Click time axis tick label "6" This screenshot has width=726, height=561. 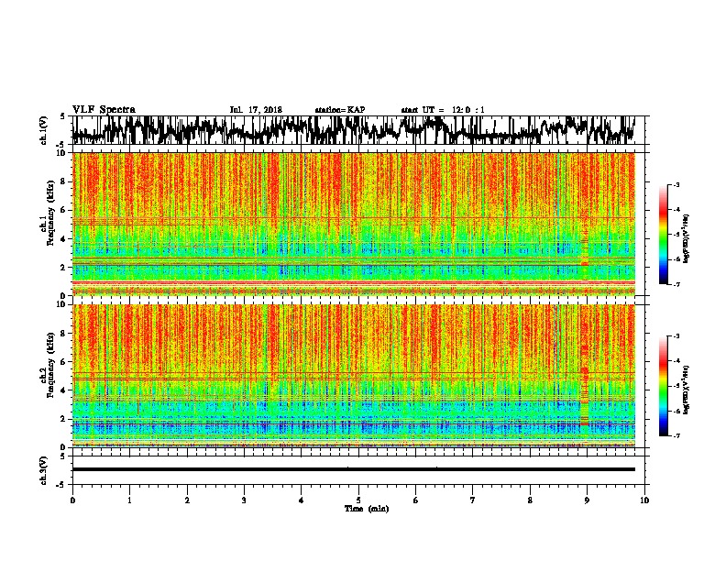416,500
